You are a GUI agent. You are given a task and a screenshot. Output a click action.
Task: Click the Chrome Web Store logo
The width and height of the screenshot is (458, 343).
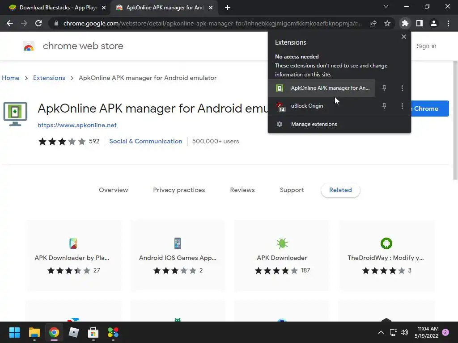click(x=29, y=46)
